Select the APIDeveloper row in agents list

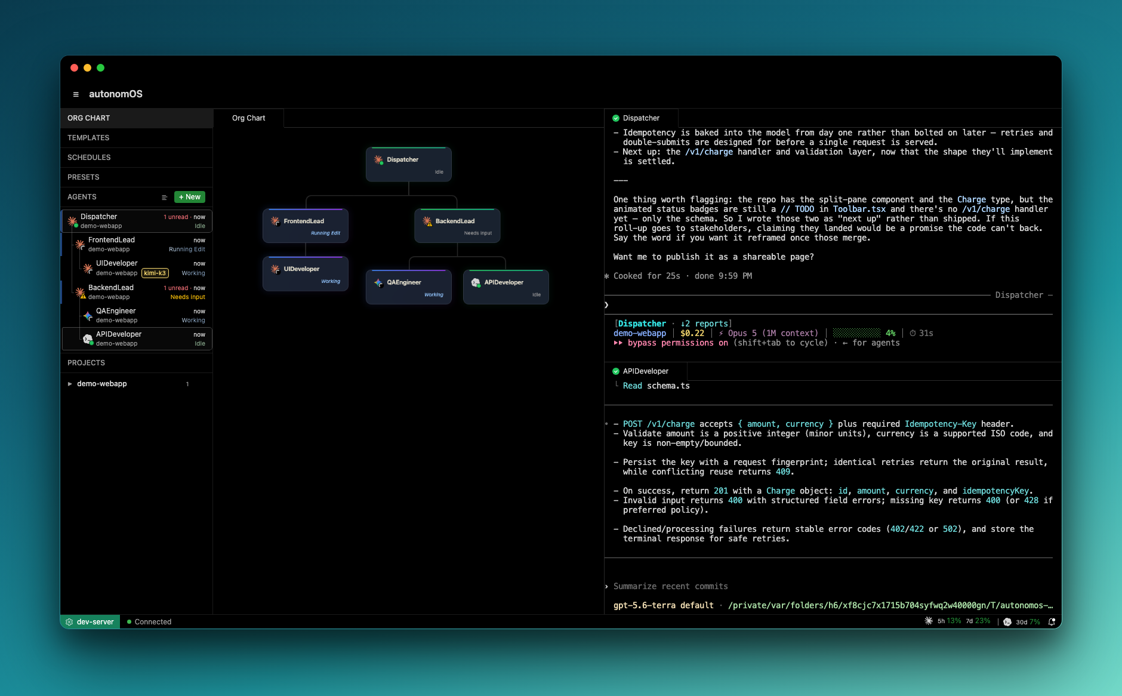[x=137, y=338]
